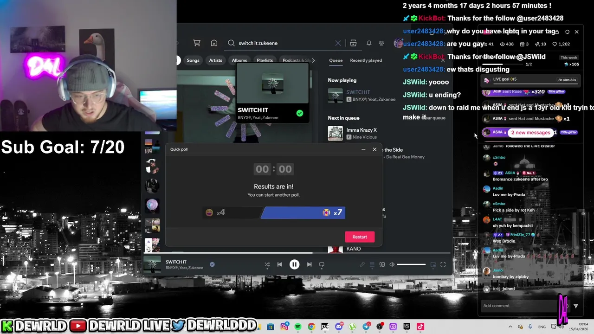Screen dimensions: 594x334
Task: Open TikTok LIVE Studio from the taskbar
Action: pyautogui.click(x=420, y=327)
